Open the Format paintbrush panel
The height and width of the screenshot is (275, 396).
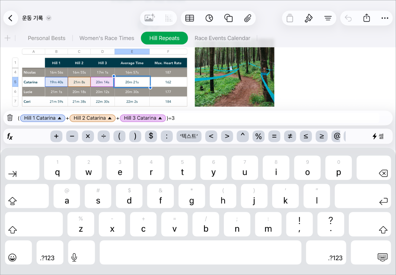[309, 18]
